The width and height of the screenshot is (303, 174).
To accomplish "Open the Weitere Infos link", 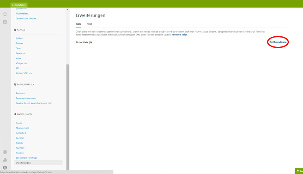I will pyautogui.click(x=180, y=35).
